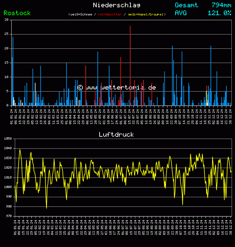Click the Niederschlag chart title
The height and width of the screenshot is (247, 235).
(x=117, y=5)
